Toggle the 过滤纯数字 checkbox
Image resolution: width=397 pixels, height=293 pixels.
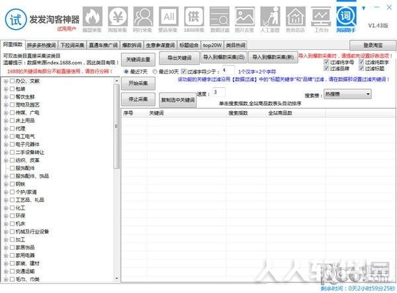coord(361,62)
